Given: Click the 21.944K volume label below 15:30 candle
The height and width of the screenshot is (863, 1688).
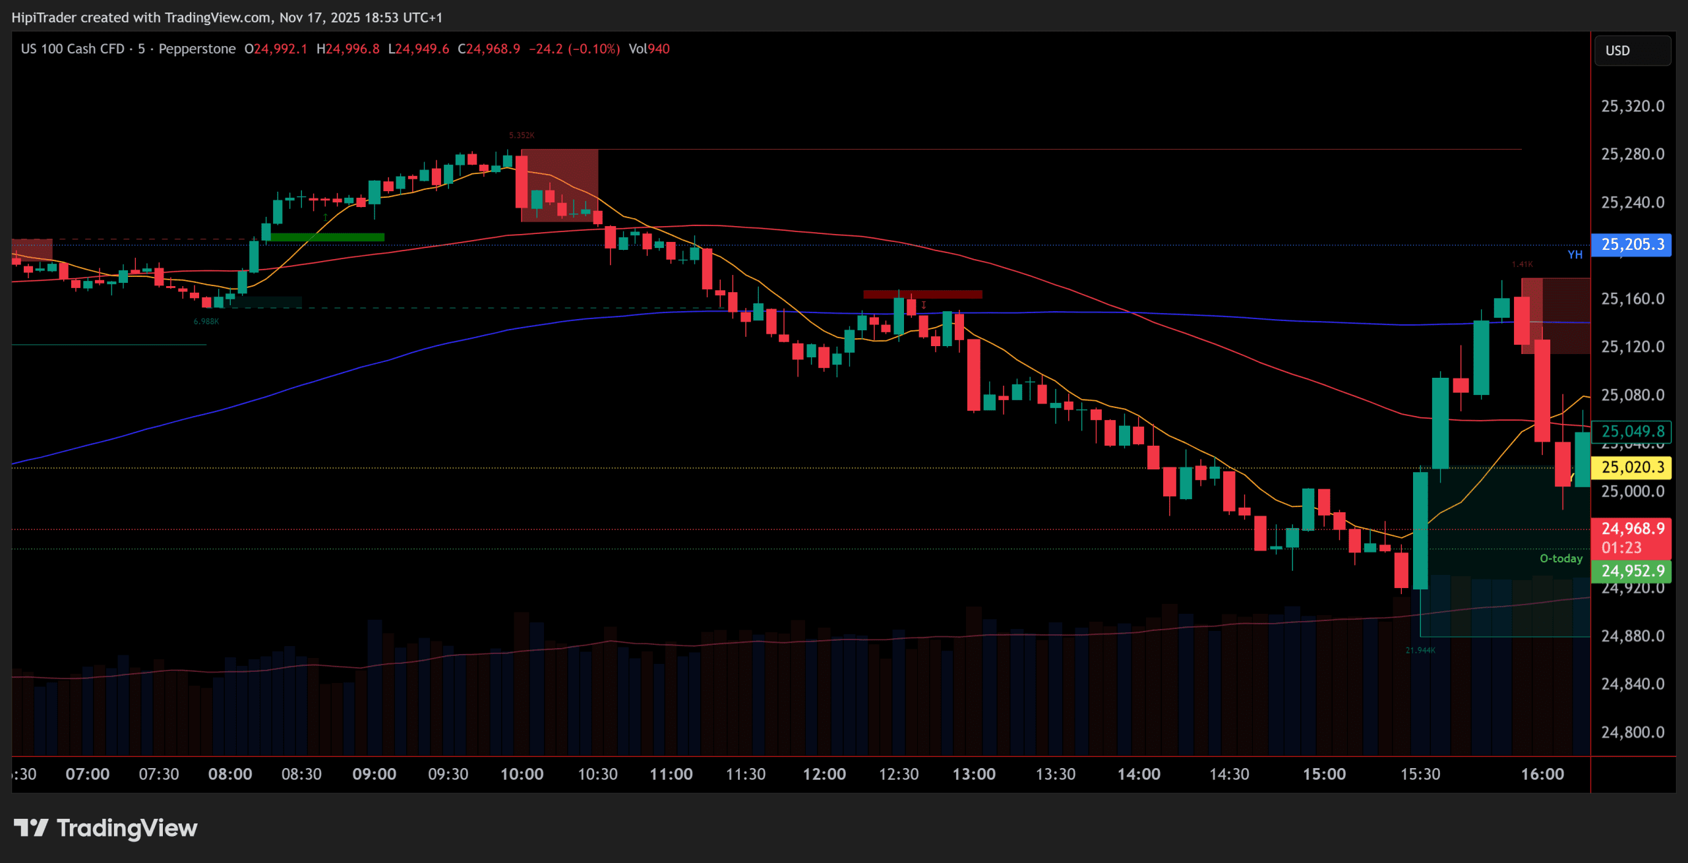Looking at the screenshot, I should point(1420,650).
